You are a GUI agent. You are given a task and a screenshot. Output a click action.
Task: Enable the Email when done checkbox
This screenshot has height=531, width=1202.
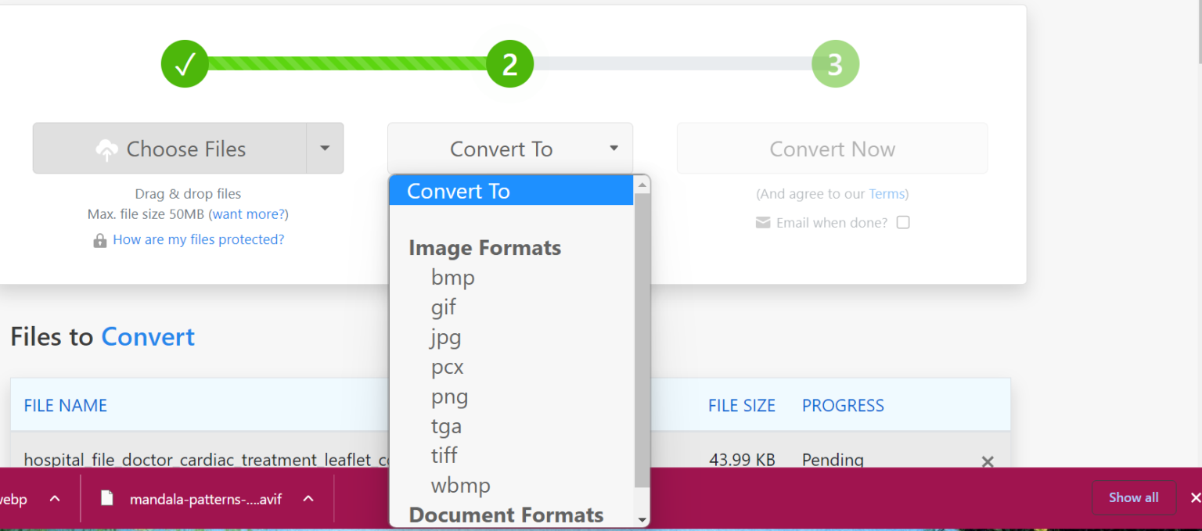pyautogui.click(x=903, y=222)
